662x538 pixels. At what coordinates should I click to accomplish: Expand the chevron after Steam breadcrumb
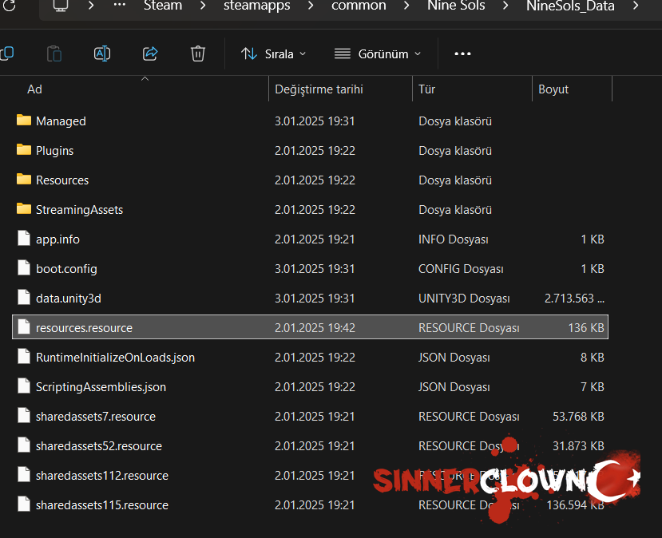pyautogui.click(x=203, y=6)
